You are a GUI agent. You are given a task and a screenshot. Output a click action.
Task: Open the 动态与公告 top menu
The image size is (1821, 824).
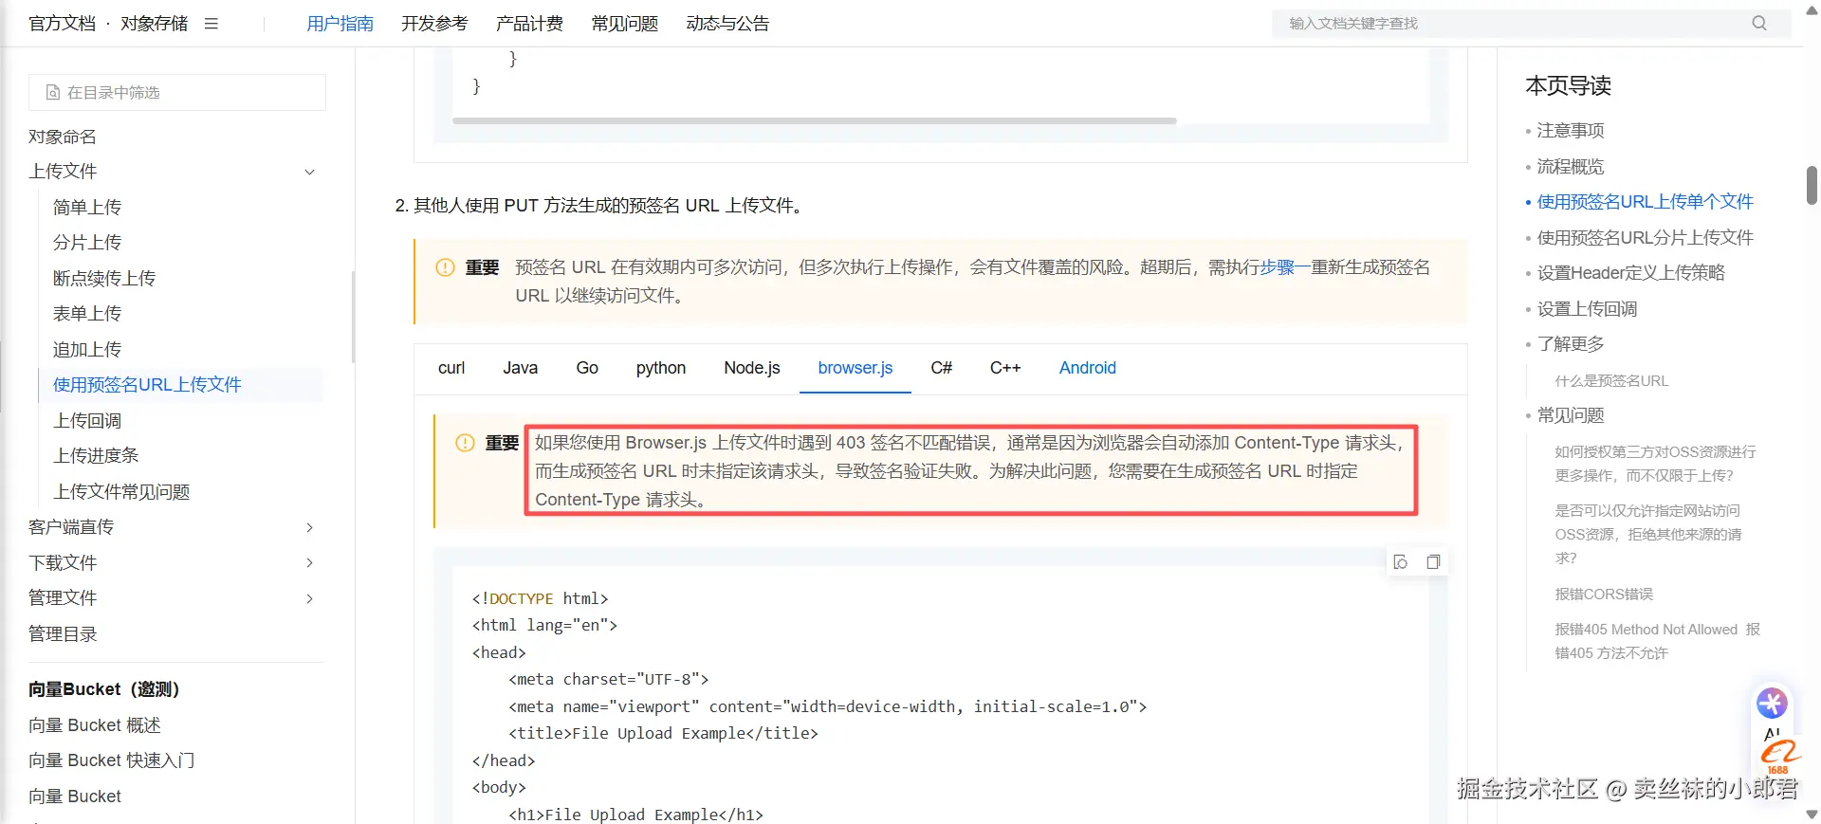pos(727,24)
